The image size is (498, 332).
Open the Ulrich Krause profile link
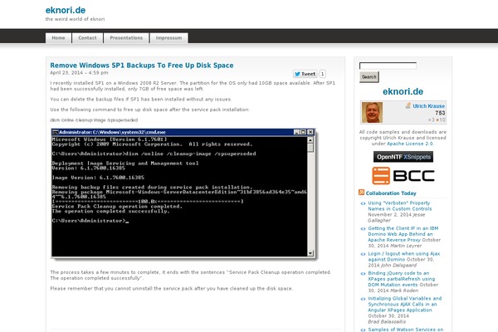[428, 105]
